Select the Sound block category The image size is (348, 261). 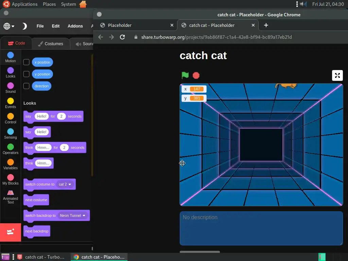(x=11, y=88)
